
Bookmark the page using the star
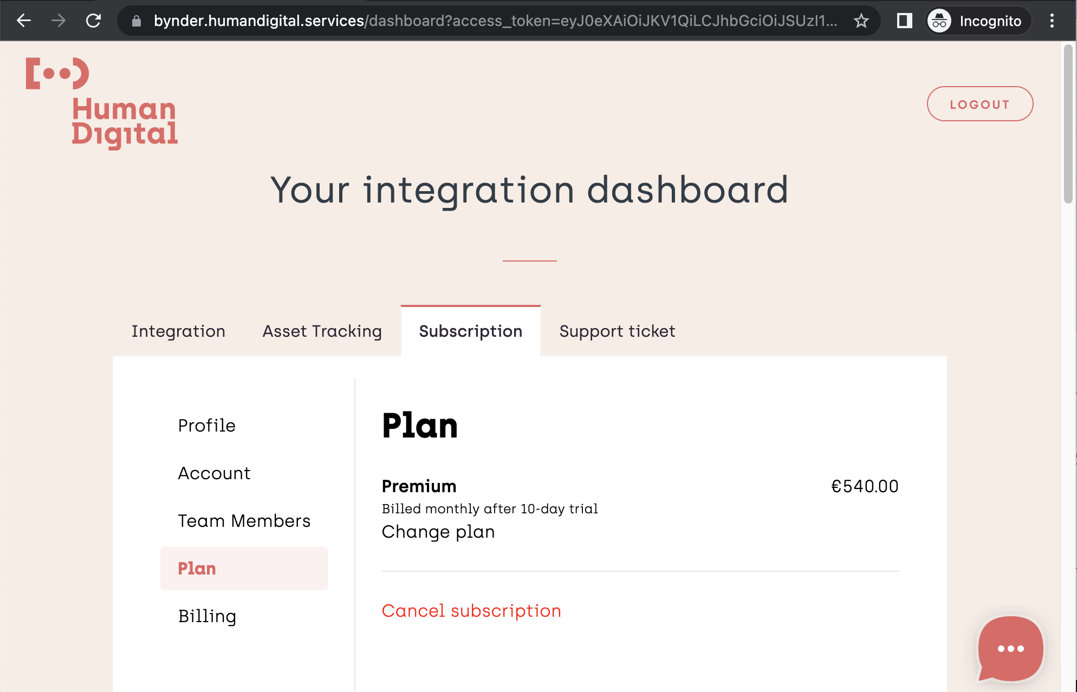(x=861, y=21)
